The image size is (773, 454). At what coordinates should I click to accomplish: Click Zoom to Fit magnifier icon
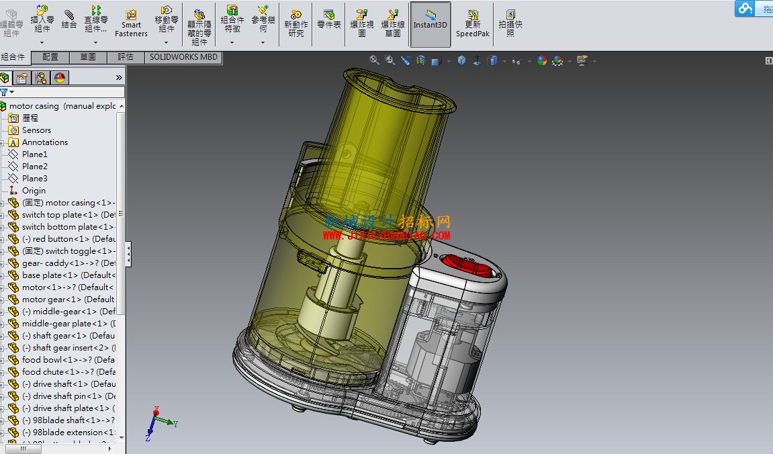pyautogui.click(x=374, y=60)
